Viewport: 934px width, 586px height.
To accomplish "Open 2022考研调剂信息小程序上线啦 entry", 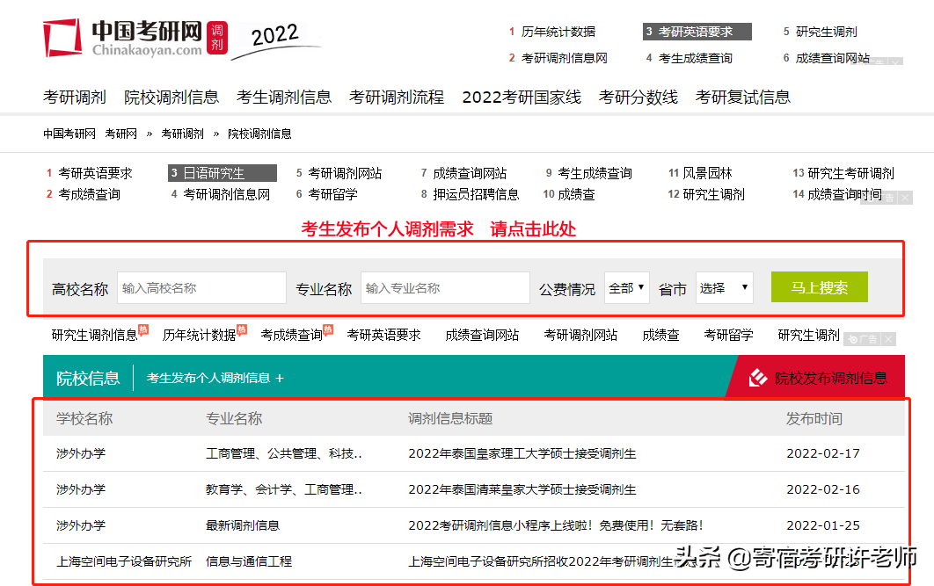I will 556,525.
